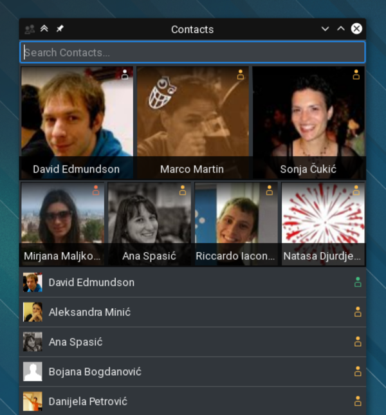This screenshot has height=415, width=386.
Task: Click Ana Spasić's small list avatar
Action: coord(33,342)
